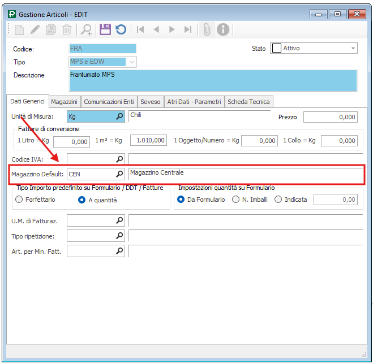Switch to the Magazzini tab
The image size is (373, 364).
pyautogui.click(x=64, y=102)
